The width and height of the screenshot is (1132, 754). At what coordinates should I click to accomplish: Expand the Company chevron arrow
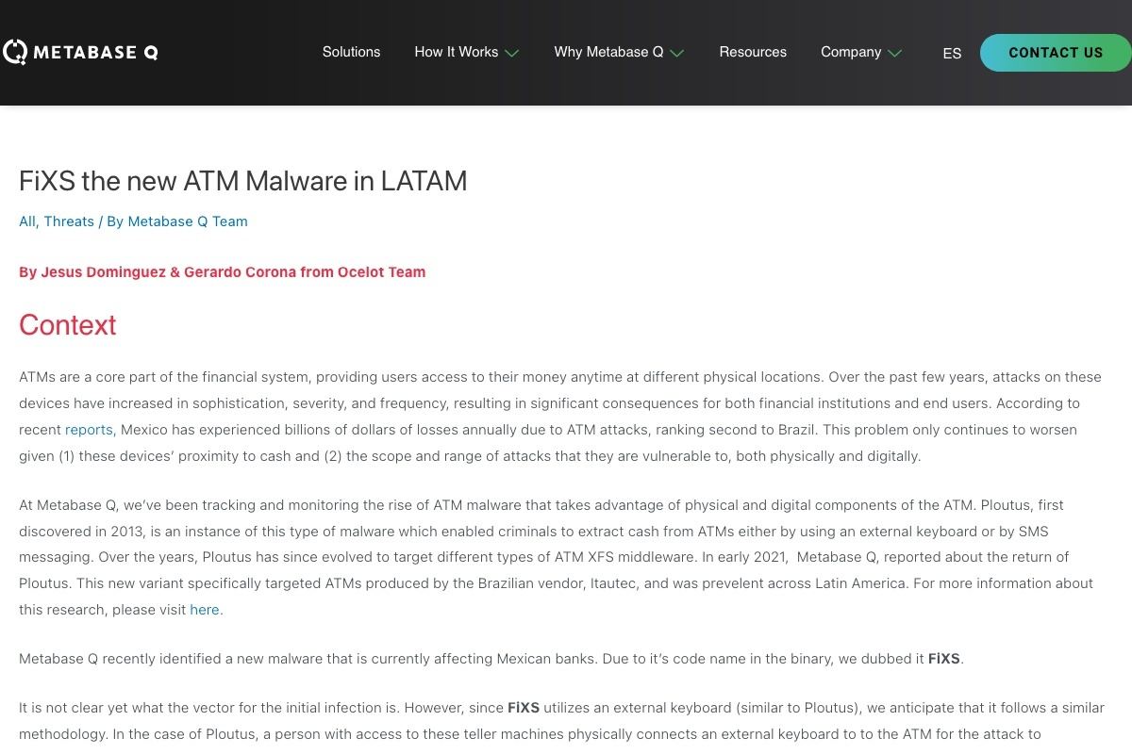pyautogui.click(x=895, y=53)
